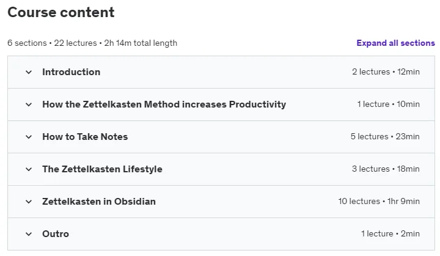
Task: Click the 10 lectures • 1hr 9min label
Action: tap(379, 201)
